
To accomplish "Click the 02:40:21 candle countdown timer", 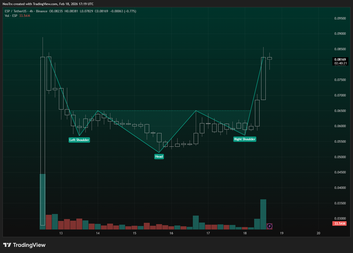I will tap(340, 64).
